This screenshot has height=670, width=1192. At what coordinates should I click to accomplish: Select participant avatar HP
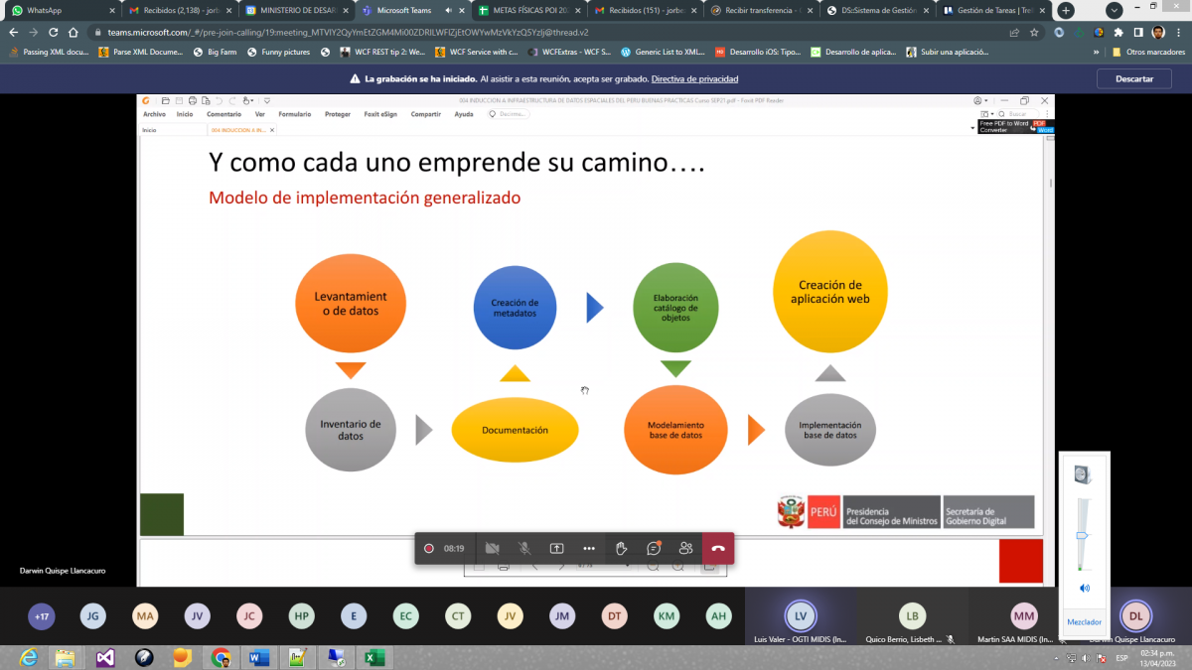[x=302, y=616]
